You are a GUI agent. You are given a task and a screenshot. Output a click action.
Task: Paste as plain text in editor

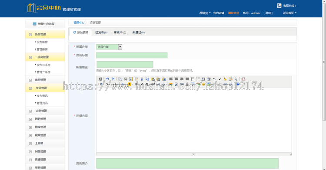[158, 79]
